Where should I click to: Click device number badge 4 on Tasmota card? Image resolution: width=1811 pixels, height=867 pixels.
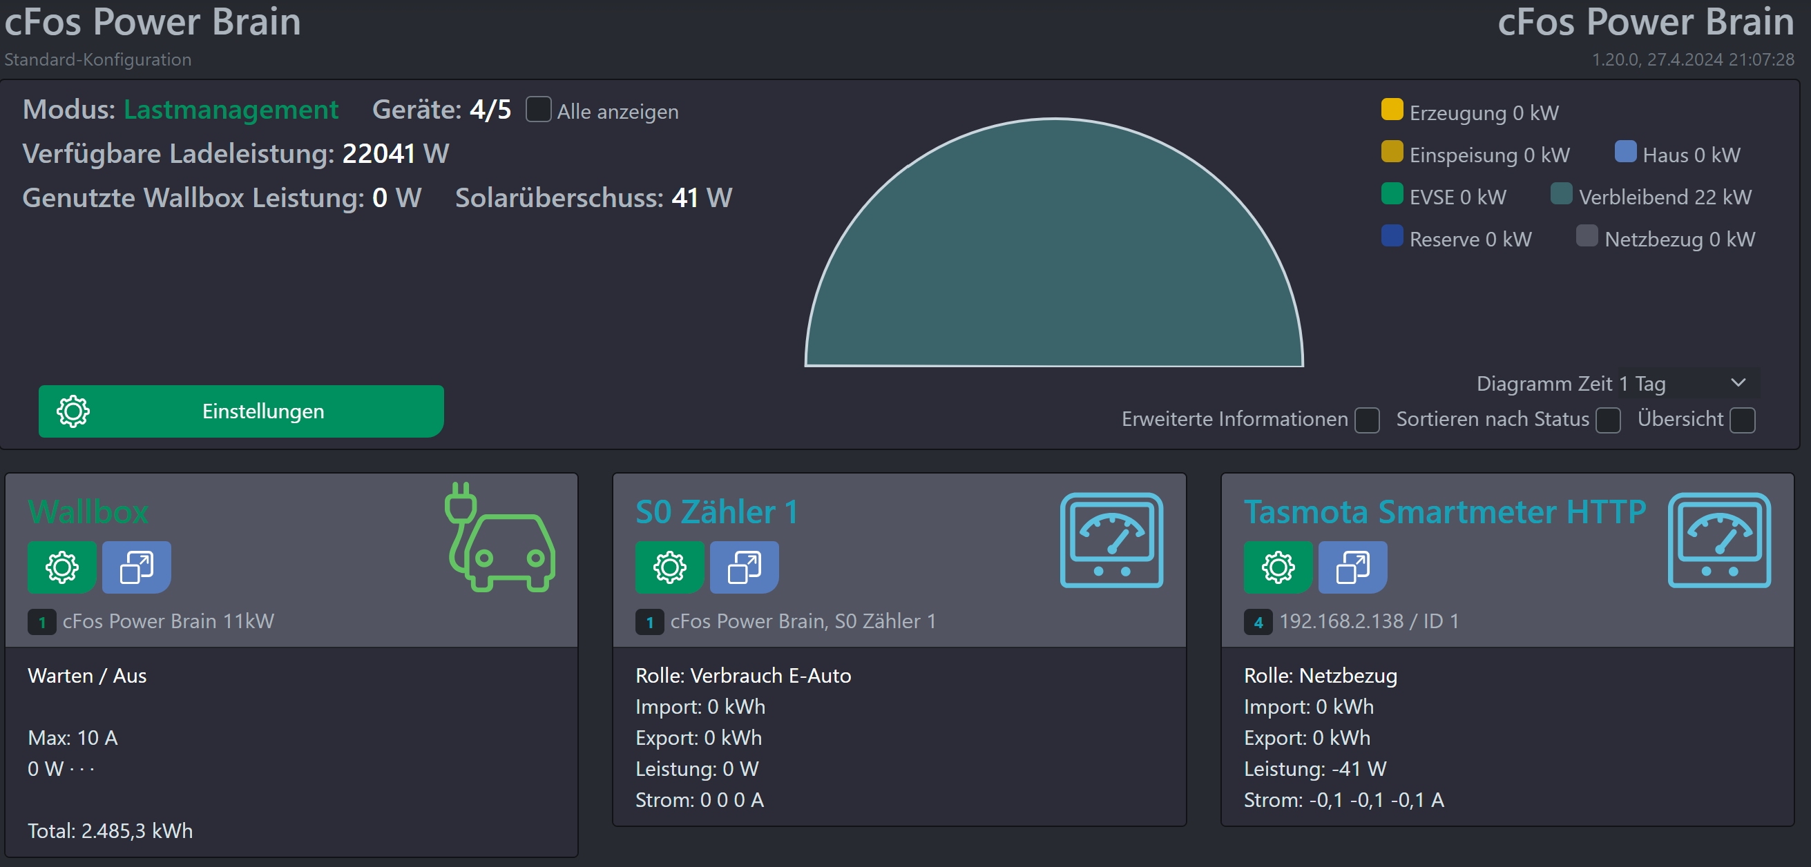[x=1258, y=622]
